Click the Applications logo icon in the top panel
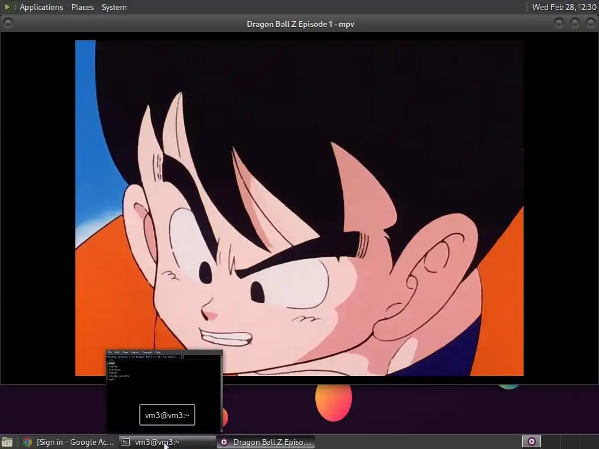Image resolution: width=599 pixels, height=449 pixels. tap(9, 7)
